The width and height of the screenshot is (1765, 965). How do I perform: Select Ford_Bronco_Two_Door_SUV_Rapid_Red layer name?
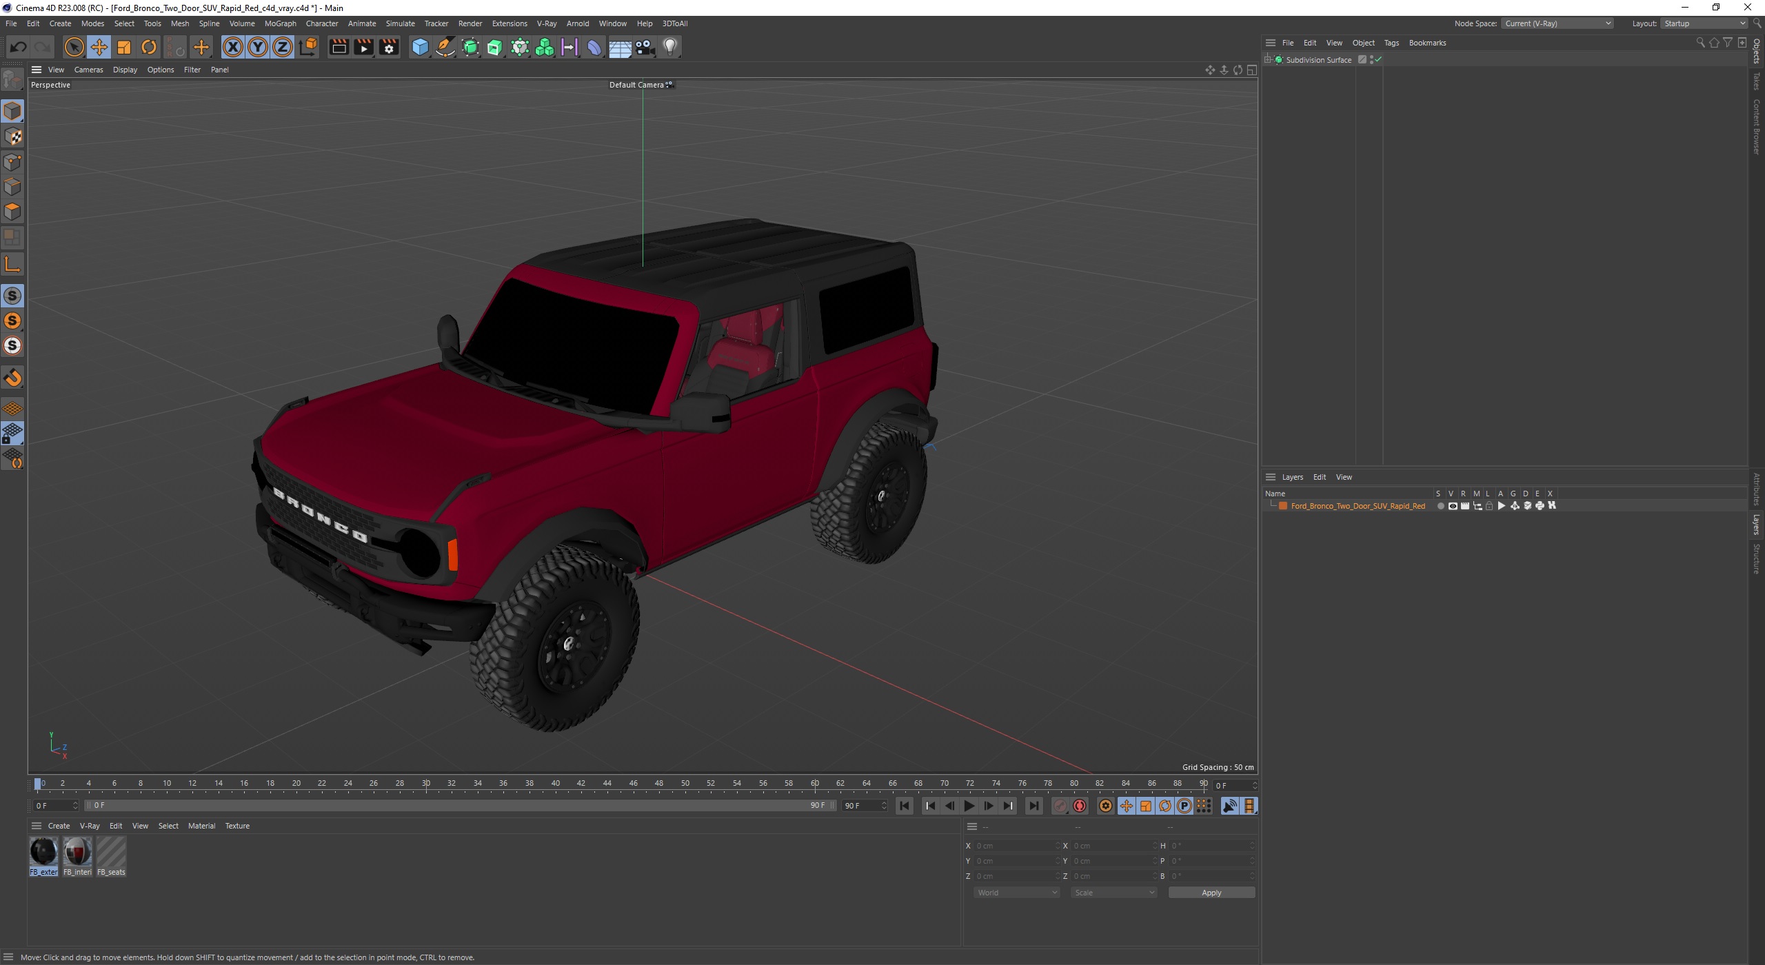coord(1358,506)
